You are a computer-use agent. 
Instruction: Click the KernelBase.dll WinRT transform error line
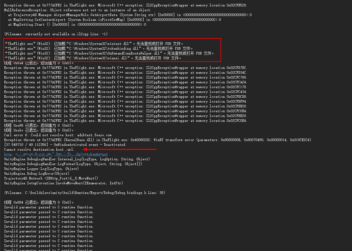[158, 140]
